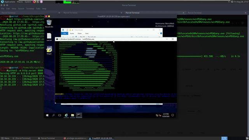Close the second Parrot Terminal tab
This screenshot has height=140, width=249.
click(121, 13)
